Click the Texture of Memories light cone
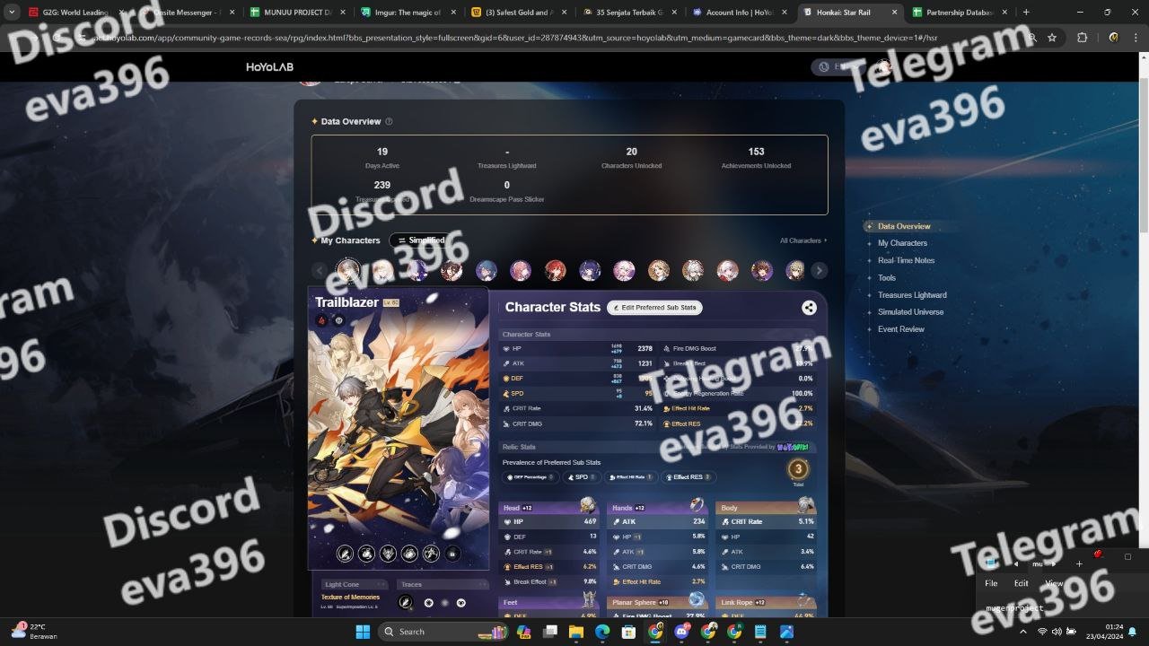This screenshot has height=646, width=1149. tap(350, 597)
